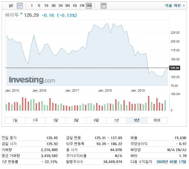Select the 1달 range tab

tap(56, 120)
